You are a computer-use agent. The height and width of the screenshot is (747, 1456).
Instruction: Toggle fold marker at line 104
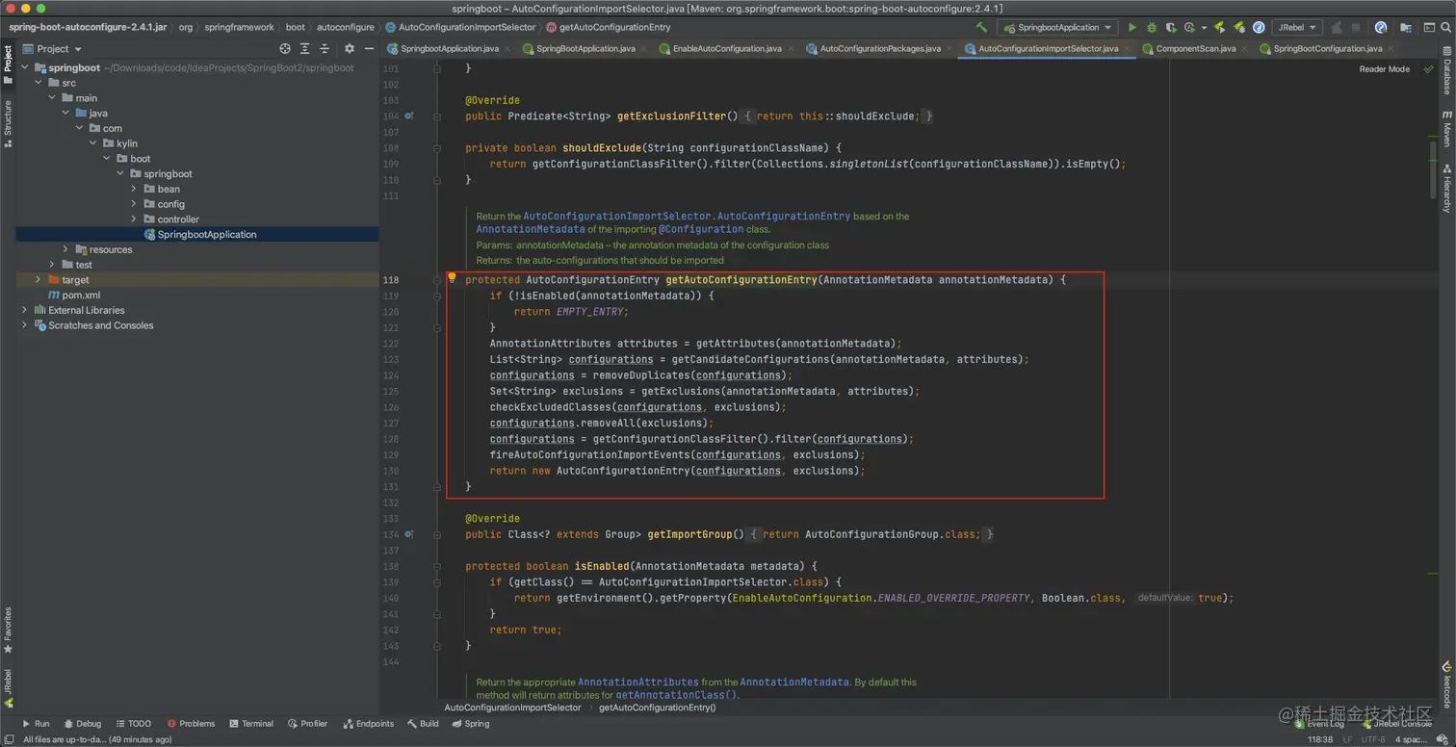(x=436, y=116)
